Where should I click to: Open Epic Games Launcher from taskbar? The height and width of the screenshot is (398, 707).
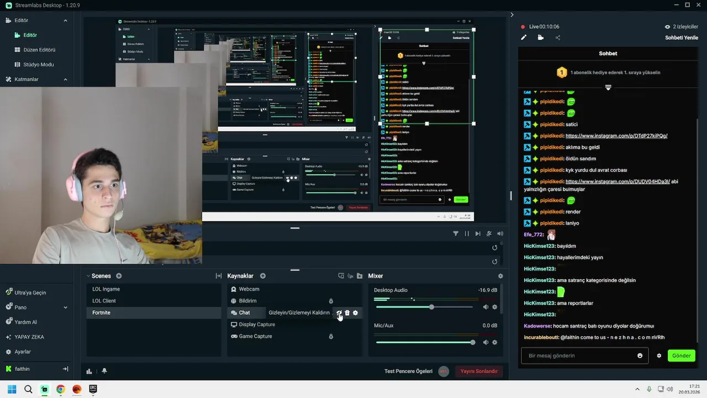click(93, 389)
